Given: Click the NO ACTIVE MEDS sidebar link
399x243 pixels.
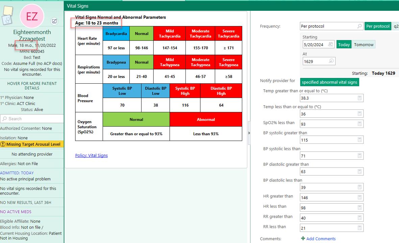Looking at the screenshot, I should tap(16, 212).
